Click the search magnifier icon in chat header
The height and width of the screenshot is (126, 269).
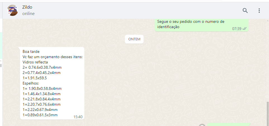pos(245,11)
